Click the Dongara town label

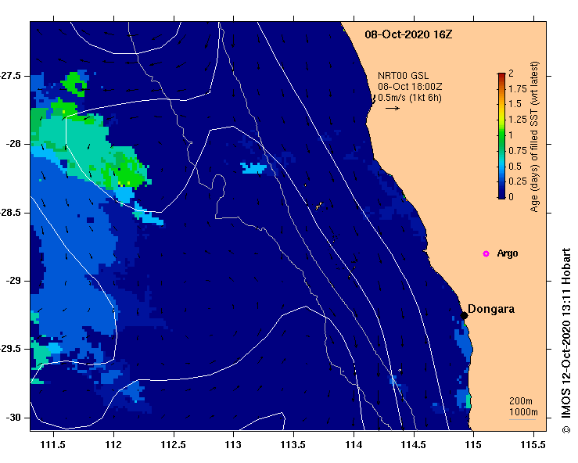491,309
